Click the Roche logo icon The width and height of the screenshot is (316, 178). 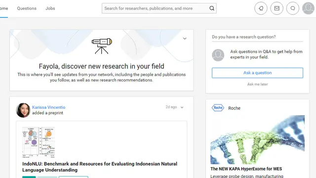tap(218, 108)
